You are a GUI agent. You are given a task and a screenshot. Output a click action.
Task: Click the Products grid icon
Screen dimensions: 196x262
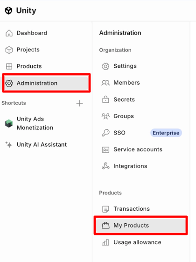[9, 66]
